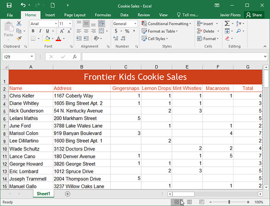Image resolution: width=270 pixels, height=206 pixels.
Task: Click the zoom slider handle
Action: coord(229,202)
